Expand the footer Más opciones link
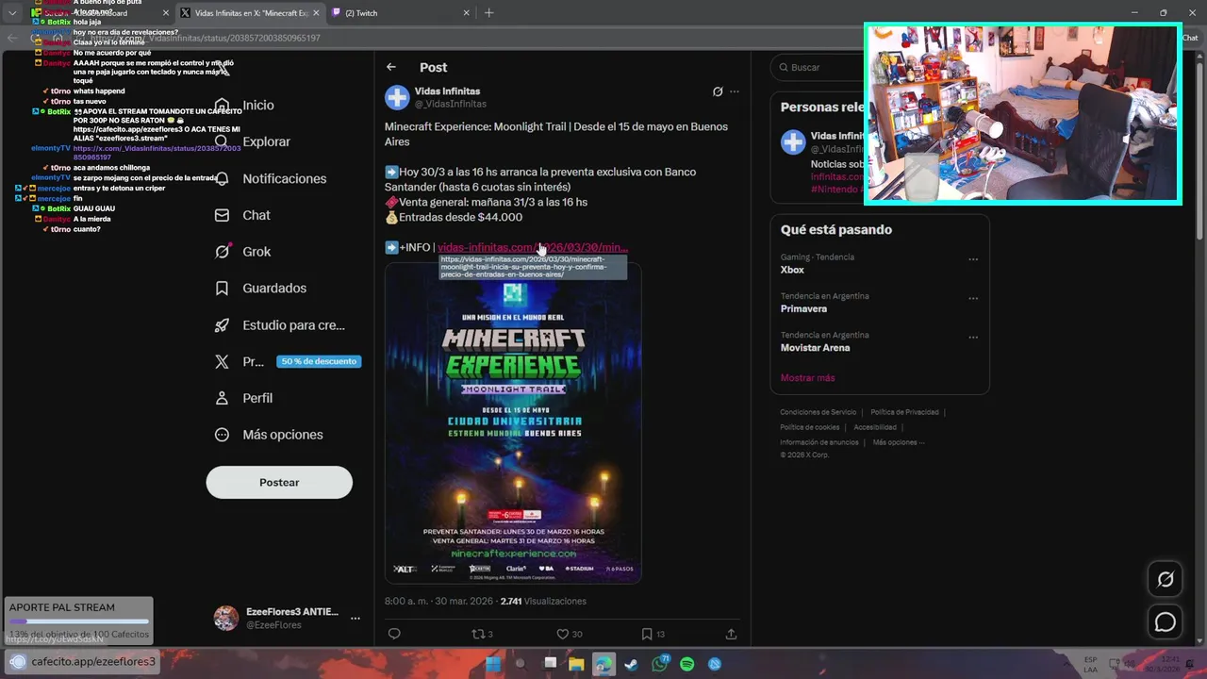 coord(899,442)
